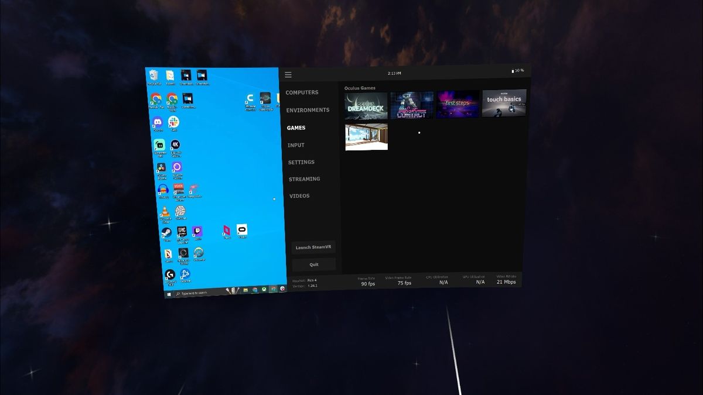The width and height of the screenshot is (703, 395).
Task: Open the Windows Start menu
Action: 169,293
